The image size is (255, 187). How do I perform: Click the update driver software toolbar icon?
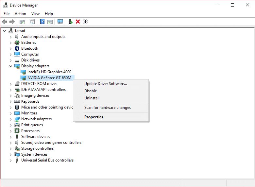70,22
